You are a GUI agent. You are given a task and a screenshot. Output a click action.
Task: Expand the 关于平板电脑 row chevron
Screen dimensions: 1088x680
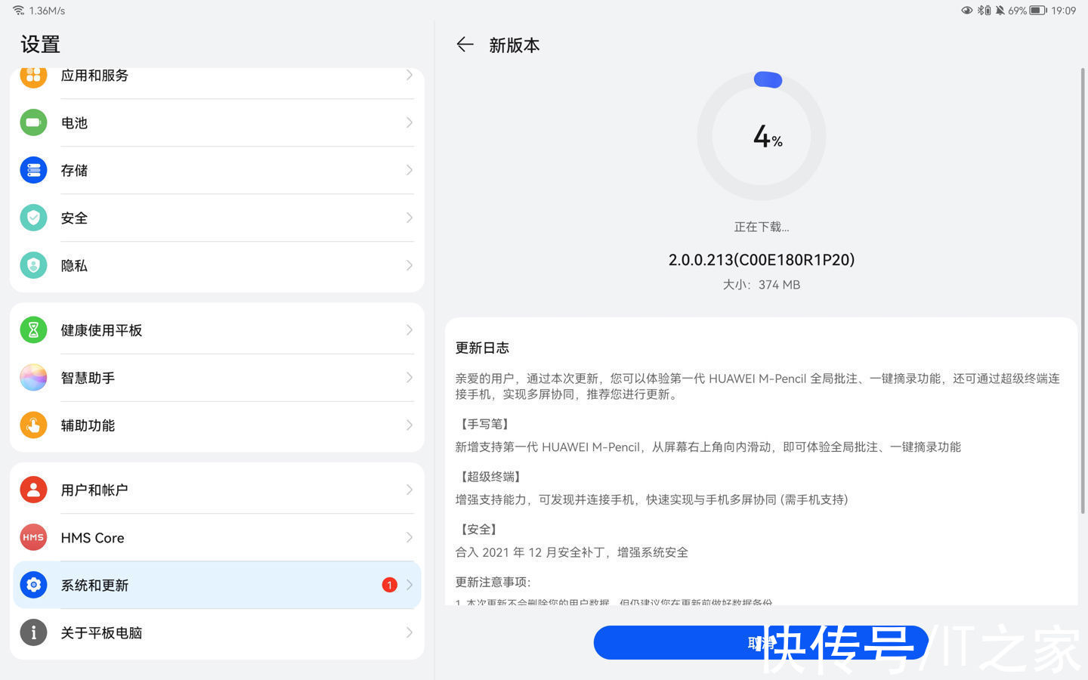[x=409, y=632]
